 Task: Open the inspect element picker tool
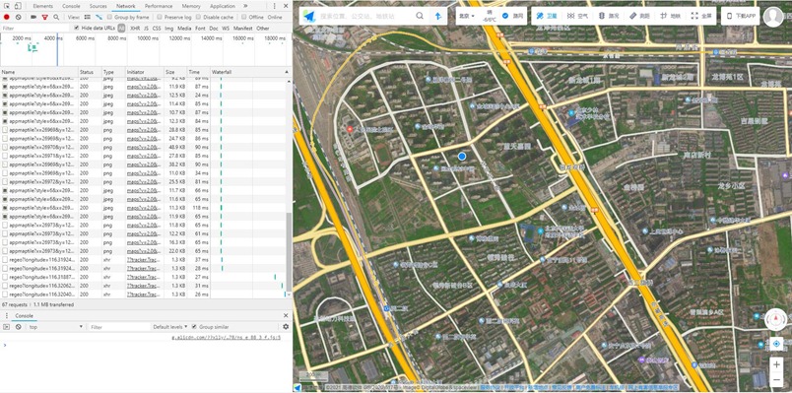7,6
